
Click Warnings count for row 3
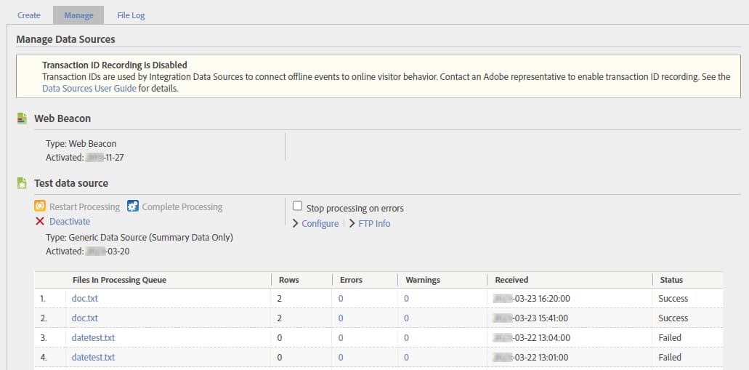[x=407, y=338]
